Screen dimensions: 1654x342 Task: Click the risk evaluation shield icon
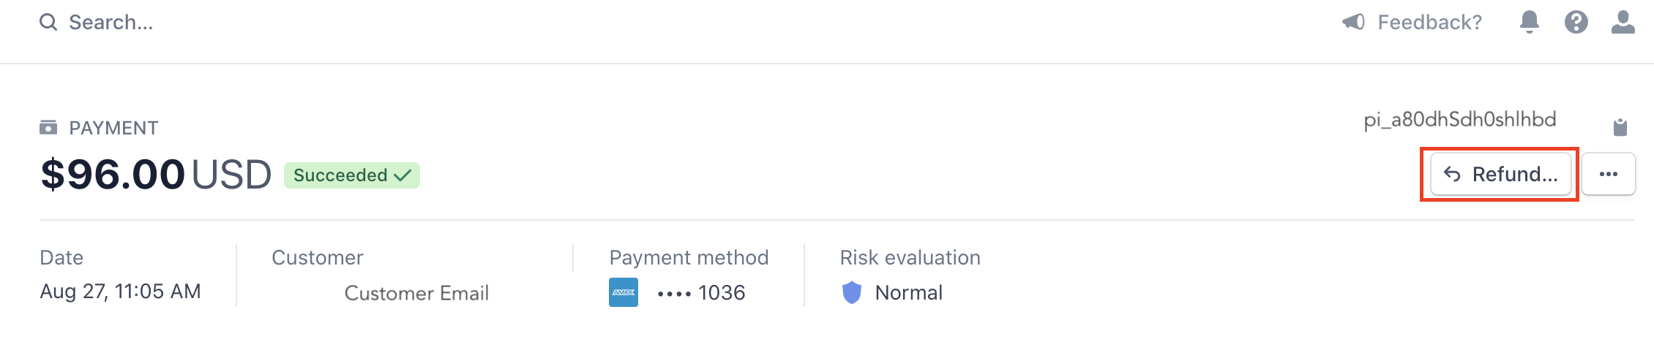coord(852,292)
